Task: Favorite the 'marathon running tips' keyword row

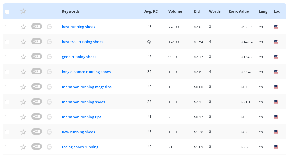Action: pos(23,117)
